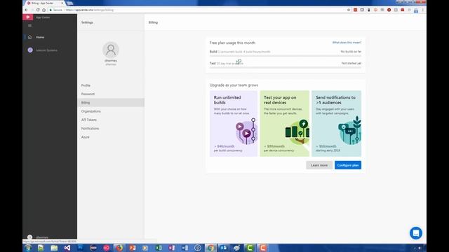Open Excel from taskbar
449x252 pixels.
[x=159, y=248]
